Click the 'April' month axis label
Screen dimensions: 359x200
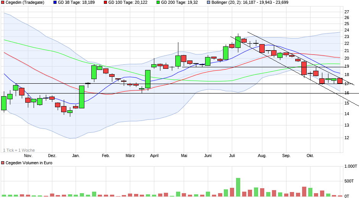click(x=154, y=156)
